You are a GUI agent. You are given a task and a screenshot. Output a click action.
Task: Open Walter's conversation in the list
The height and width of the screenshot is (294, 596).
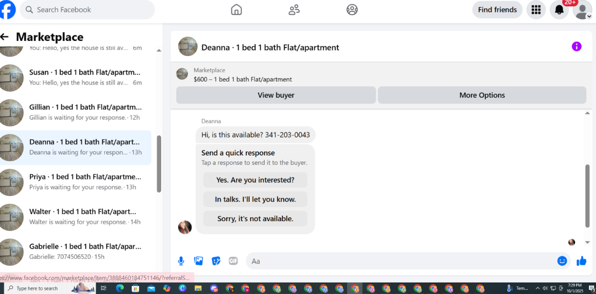click(x=75, y=217)
